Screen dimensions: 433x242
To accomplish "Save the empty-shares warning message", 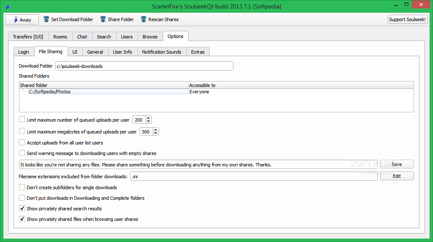I will pos(397,164).
